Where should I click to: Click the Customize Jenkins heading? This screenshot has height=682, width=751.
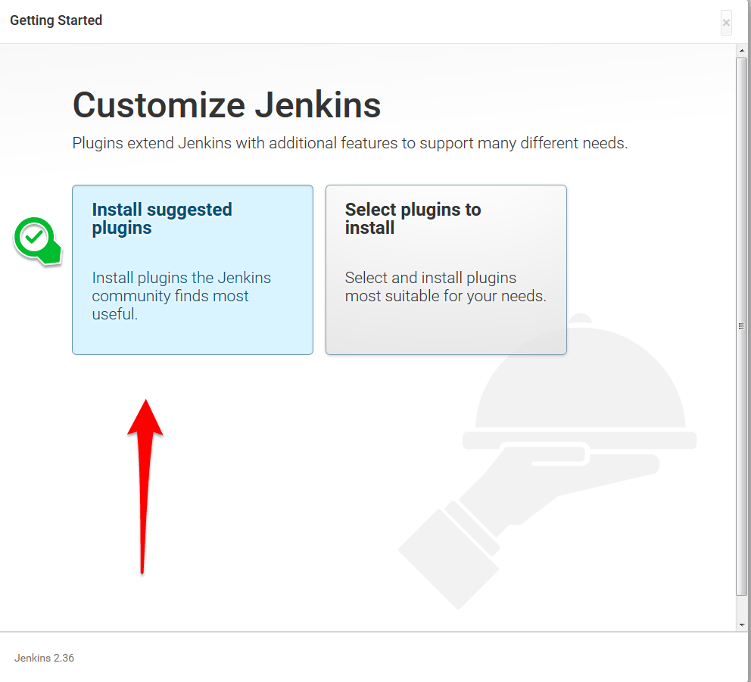click(226, 105)
